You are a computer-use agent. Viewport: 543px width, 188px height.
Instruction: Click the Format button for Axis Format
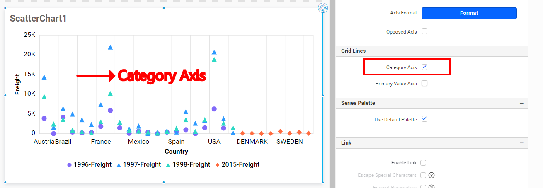point(469,13)
